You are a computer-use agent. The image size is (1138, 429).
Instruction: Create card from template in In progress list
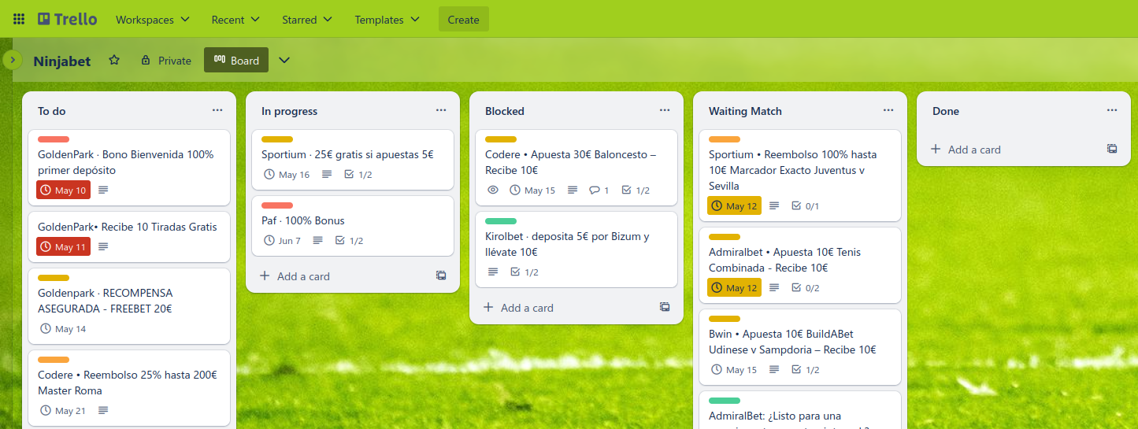tap(441, 276)
